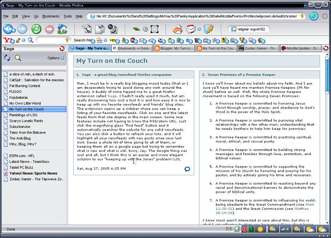Switch to the Zodiac Gamer tab
This screenshot has height=238, width=331.
258,49
